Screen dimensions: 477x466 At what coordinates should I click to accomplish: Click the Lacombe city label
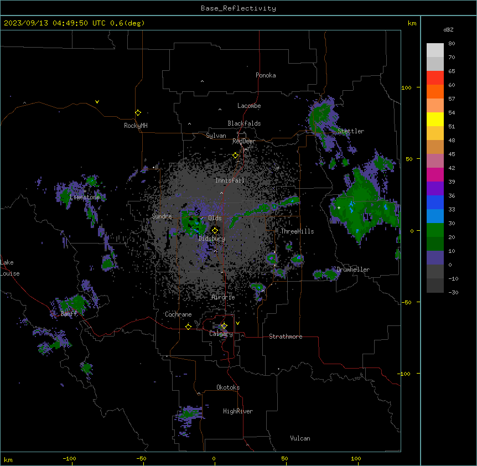249,106
